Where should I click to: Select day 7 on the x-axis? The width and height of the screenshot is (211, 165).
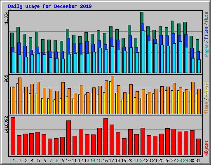tap(51, 160)
